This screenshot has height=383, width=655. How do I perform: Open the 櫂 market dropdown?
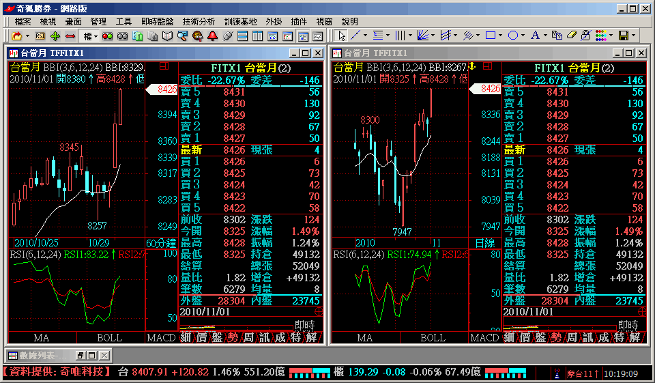point(91,36)
